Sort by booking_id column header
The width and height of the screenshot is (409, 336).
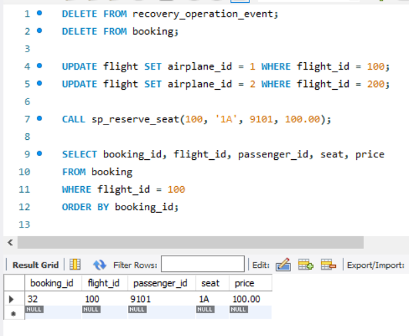(53, 283)
